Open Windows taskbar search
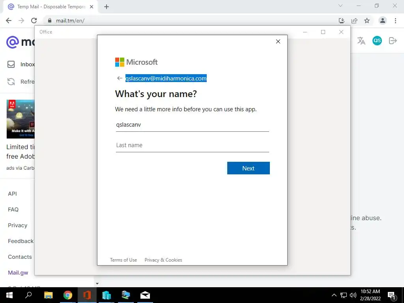The width and height of the screenshot is (404, 303). click(28, 295)
